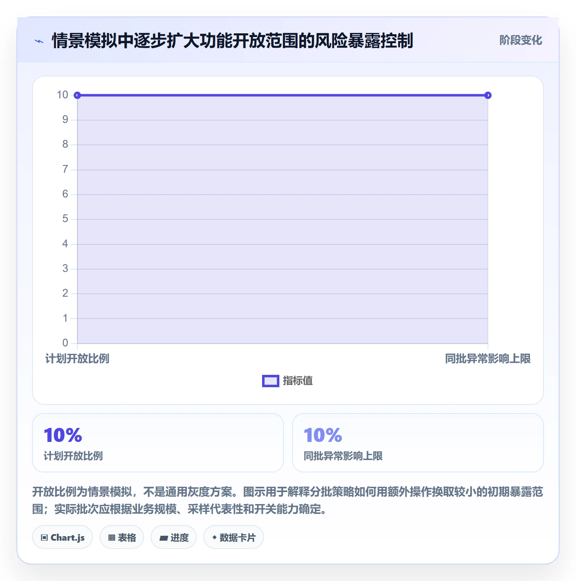Click the x-axis label 计划开放比例
This screenshot has width=576, height=581.
pyautogui.click(x=77, y=359)
